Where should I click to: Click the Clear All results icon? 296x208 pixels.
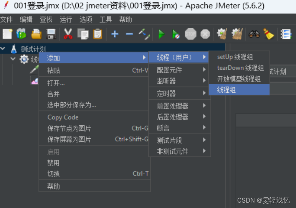click(x=237, y=34)
